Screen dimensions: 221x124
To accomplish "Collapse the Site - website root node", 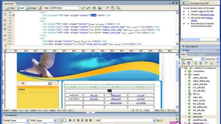I will coord(182,68).
